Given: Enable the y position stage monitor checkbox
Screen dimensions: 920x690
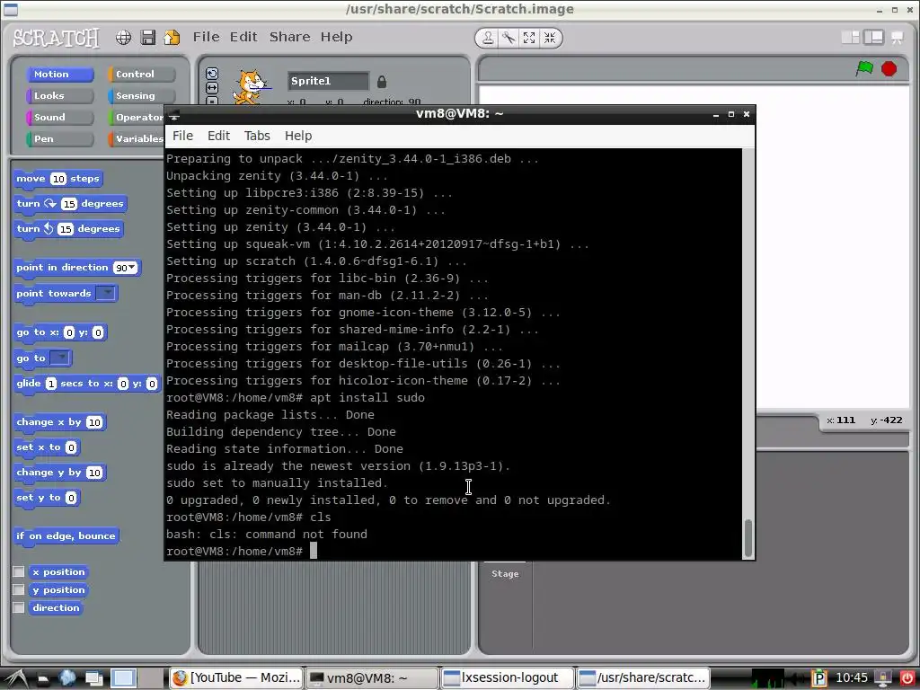Looking at the screenshot, I should tap(19, 589).
